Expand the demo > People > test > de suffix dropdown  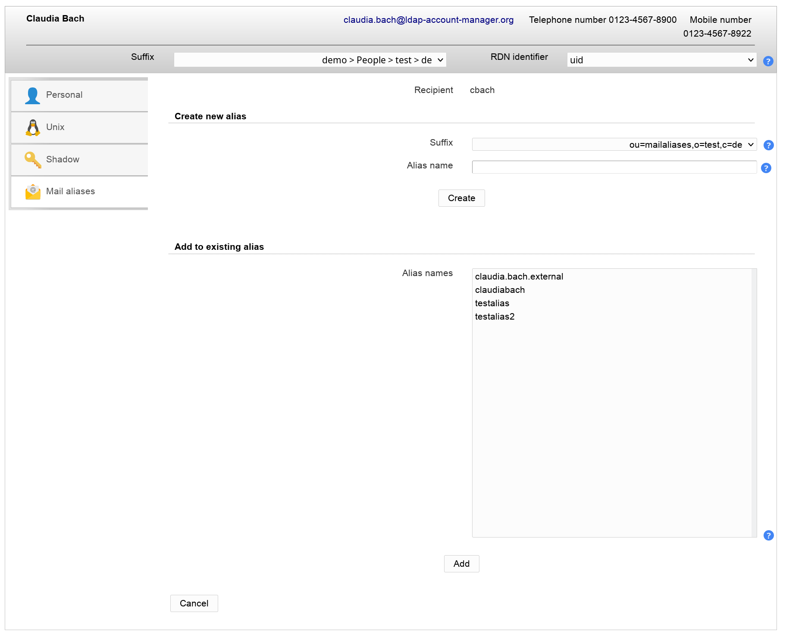coord(310,60)
